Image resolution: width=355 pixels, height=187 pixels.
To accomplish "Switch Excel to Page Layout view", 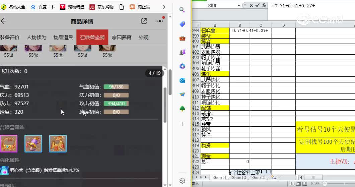I will coord(298,184).
